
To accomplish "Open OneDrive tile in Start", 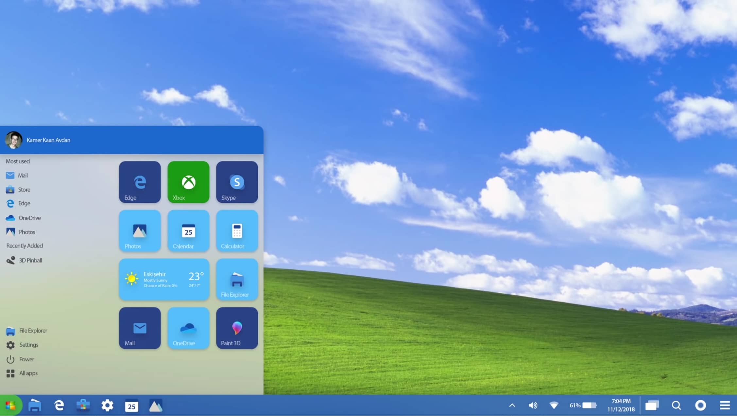I will [188, 328].
